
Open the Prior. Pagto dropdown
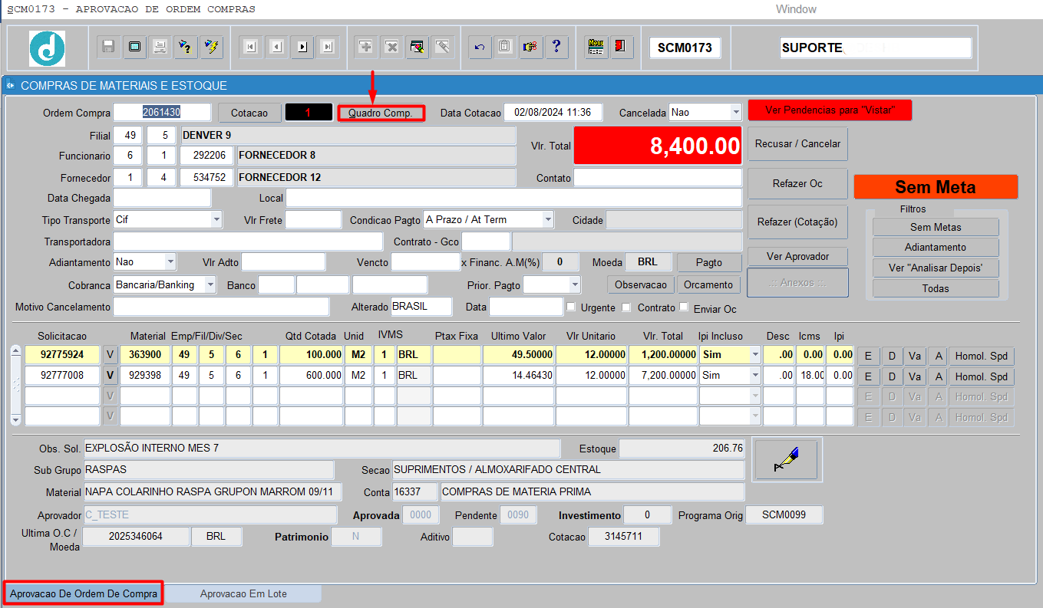pyautogui.click(x=575, y=285)
